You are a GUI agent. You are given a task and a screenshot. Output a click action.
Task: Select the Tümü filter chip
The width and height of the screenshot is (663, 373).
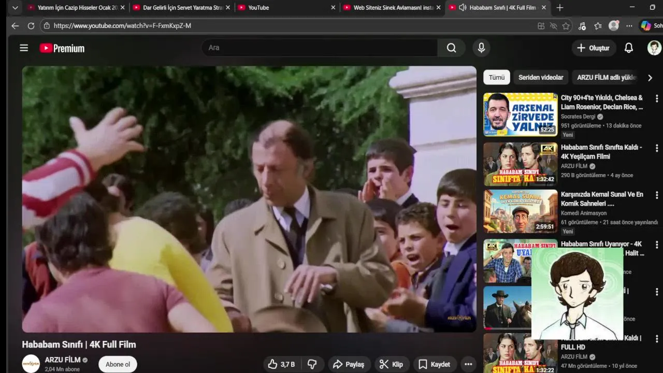tap(497, 77)
